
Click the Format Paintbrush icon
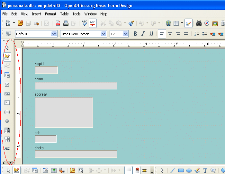point(131,23)
